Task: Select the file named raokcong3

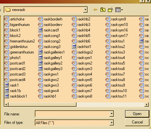Action: point(52,47)
